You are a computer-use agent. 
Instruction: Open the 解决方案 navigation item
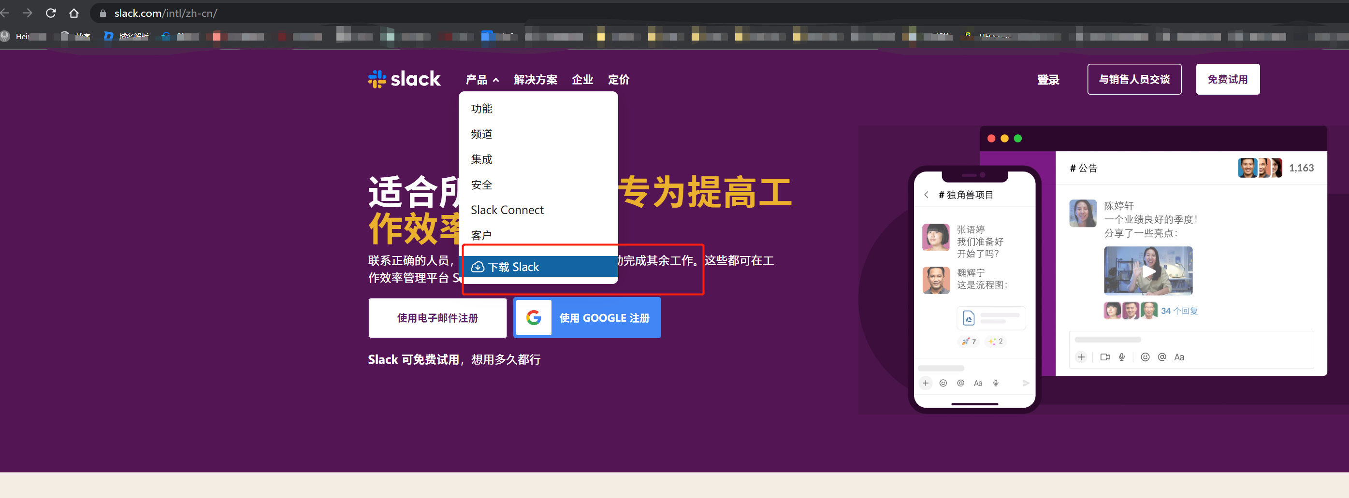coord(535,80)
